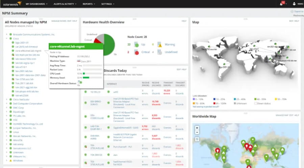Click the MikroTik green status icon
304x168 pixels.
pyautogui.click(x=11, y=140)
